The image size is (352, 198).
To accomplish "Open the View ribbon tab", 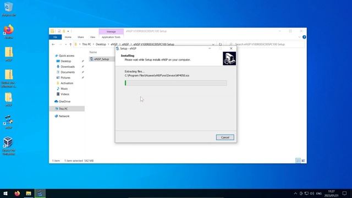I will [x=93, y=37].
